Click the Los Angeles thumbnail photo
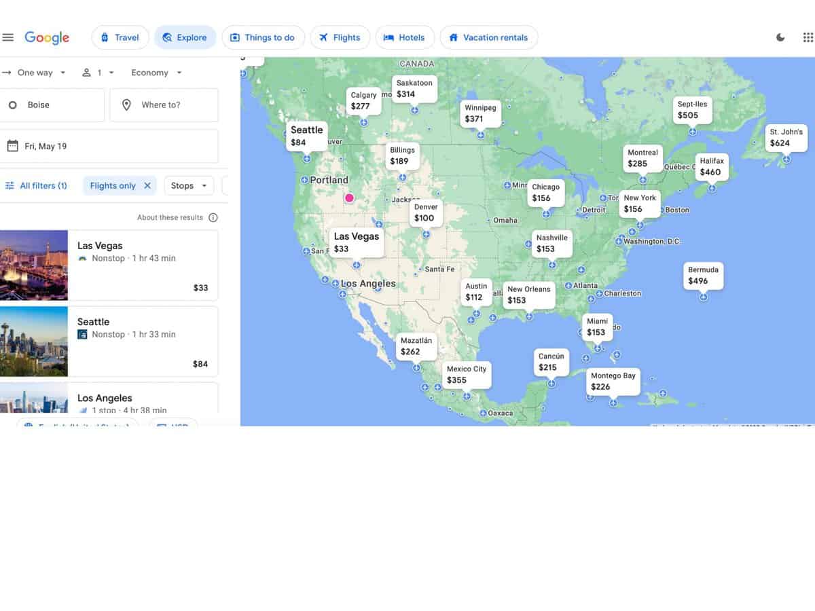 point(34,398)
